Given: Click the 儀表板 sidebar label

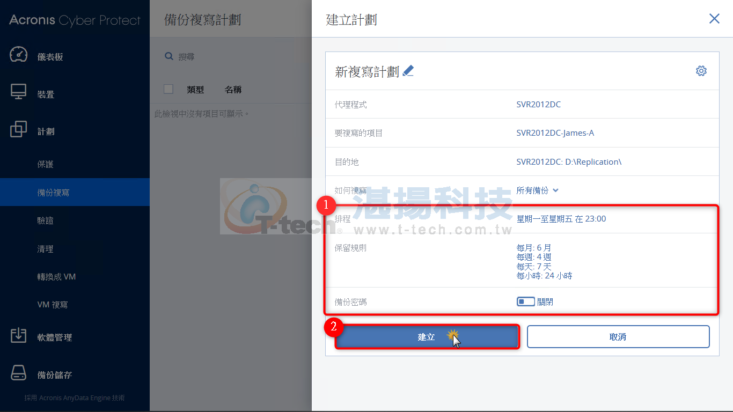Looking at the screenshot, I should point(50,57).
